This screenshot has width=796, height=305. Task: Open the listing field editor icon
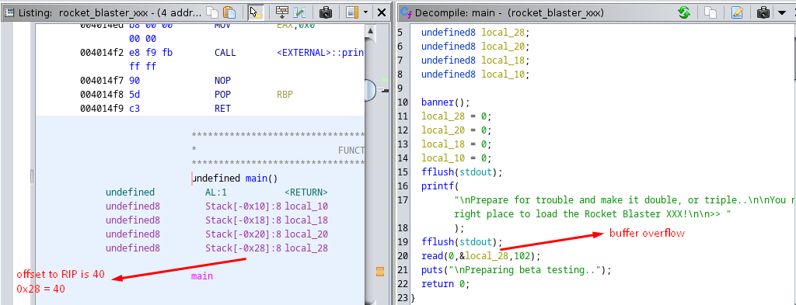point(283,12)
